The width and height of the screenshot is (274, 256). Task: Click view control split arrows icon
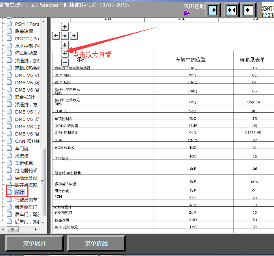(x=232, y=10)
